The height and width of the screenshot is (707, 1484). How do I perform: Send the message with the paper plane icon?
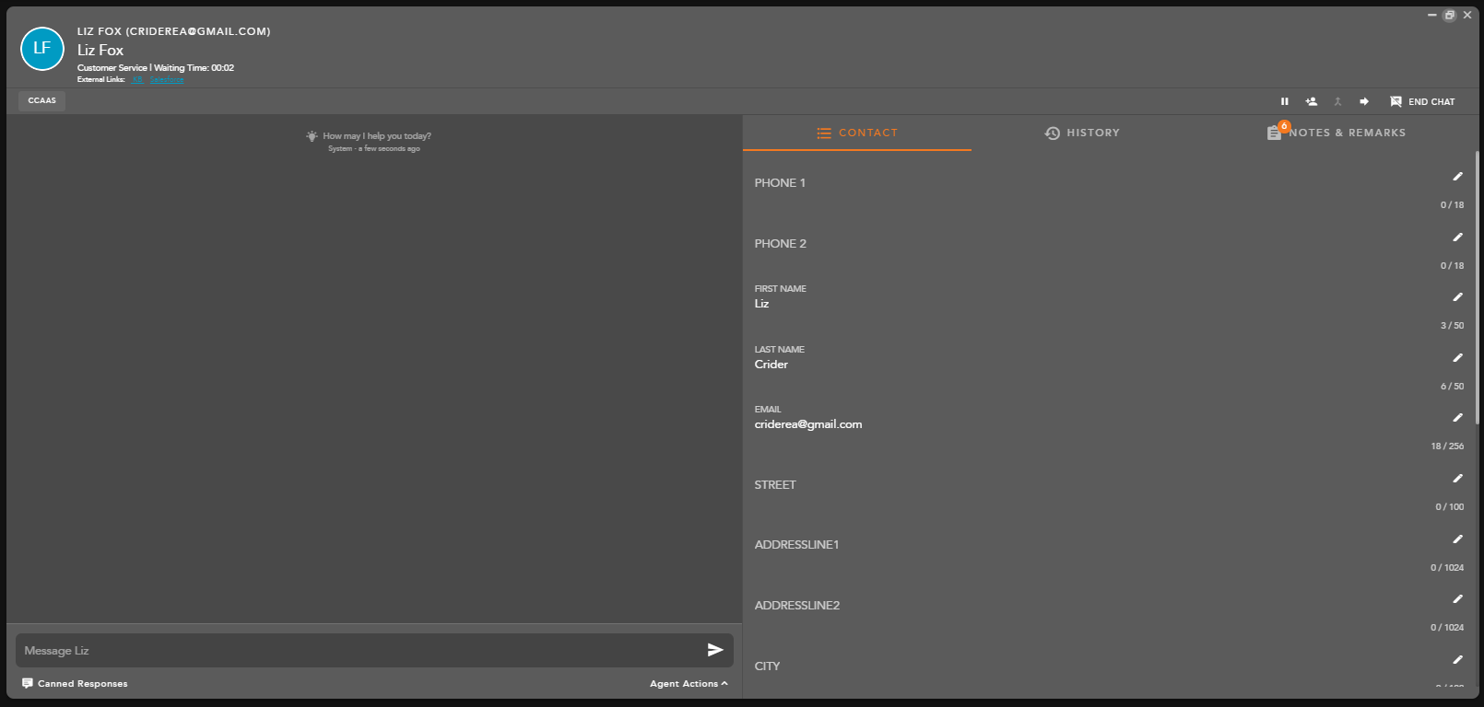point(714,650)
